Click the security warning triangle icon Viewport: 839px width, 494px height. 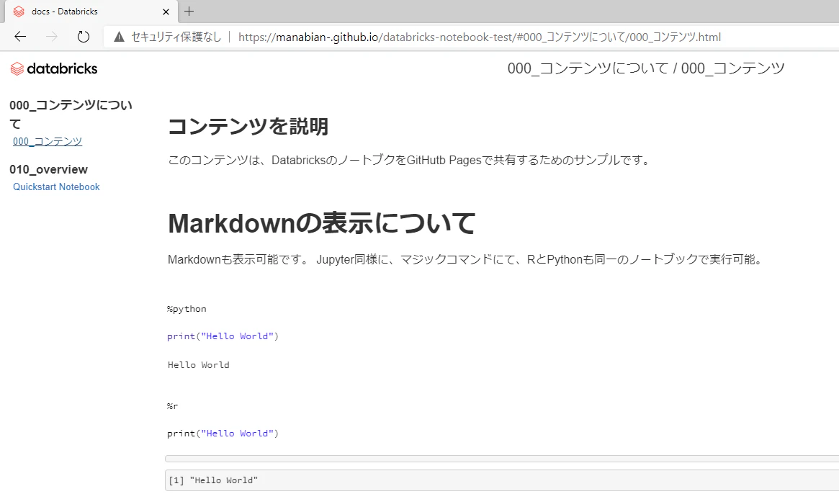tap(120, 37)
